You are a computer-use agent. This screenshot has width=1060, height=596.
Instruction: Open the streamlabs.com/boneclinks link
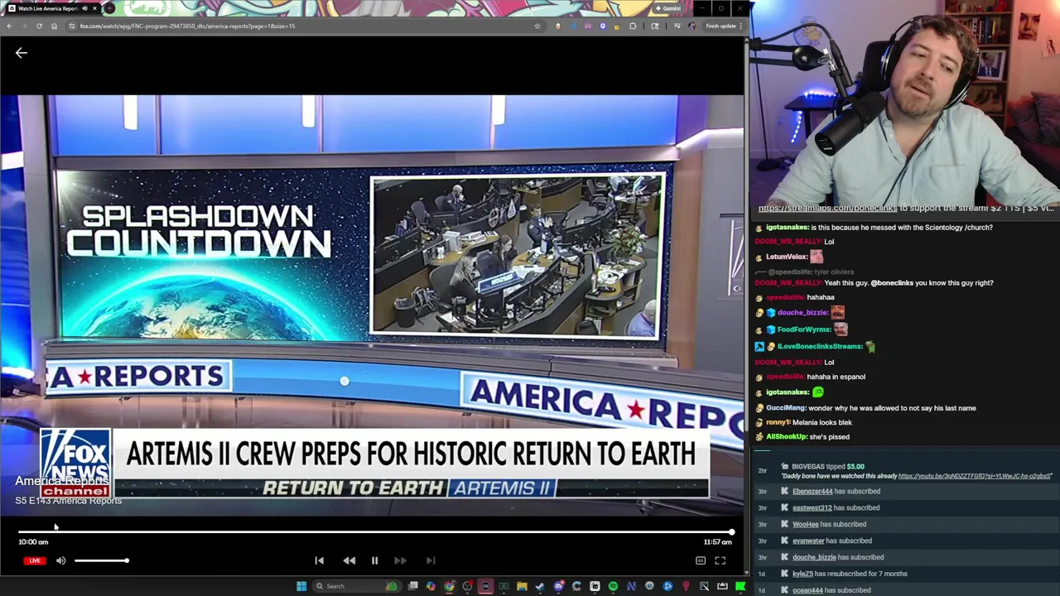point(827,209)
